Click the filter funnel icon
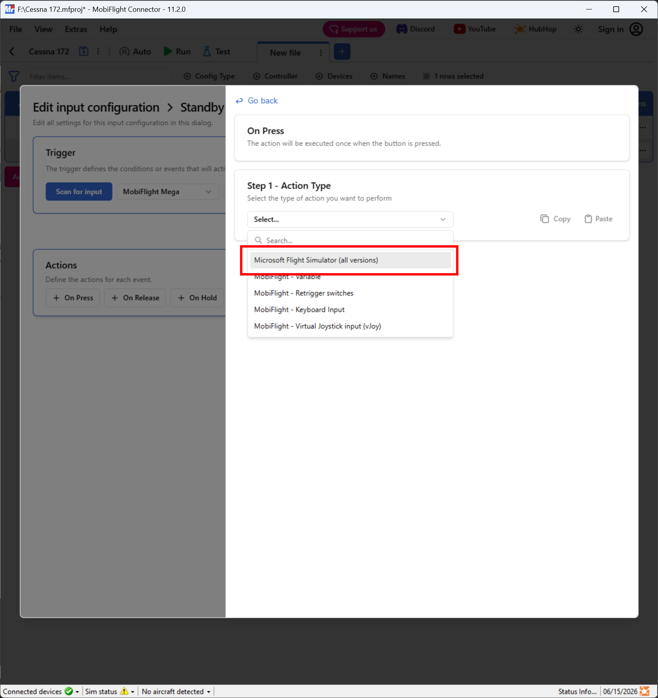The image size is (658, 698). coord(14,76)
